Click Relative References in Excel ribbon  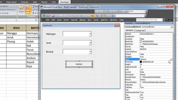pyautogui.click(x=8, y=10)
